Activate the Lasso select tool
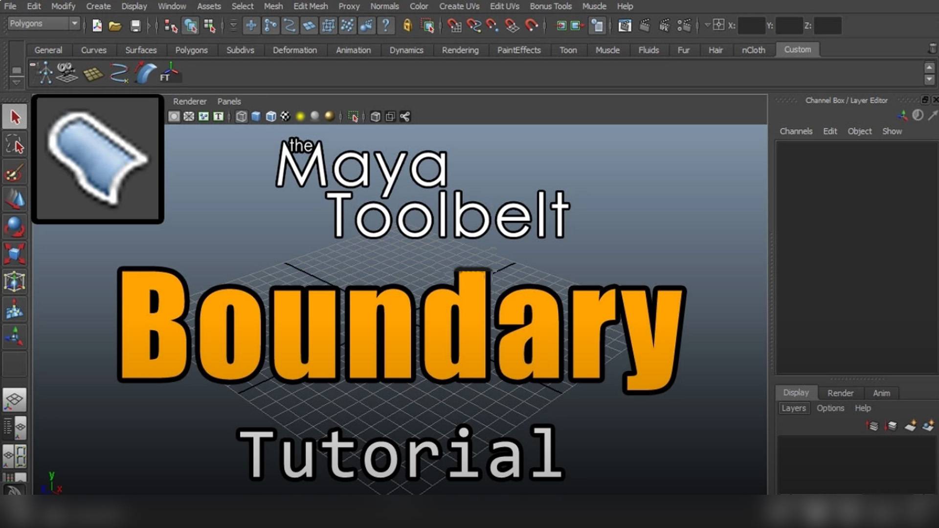Image resolution: width=939 pixels, height=528 pixels. (15, 145)
